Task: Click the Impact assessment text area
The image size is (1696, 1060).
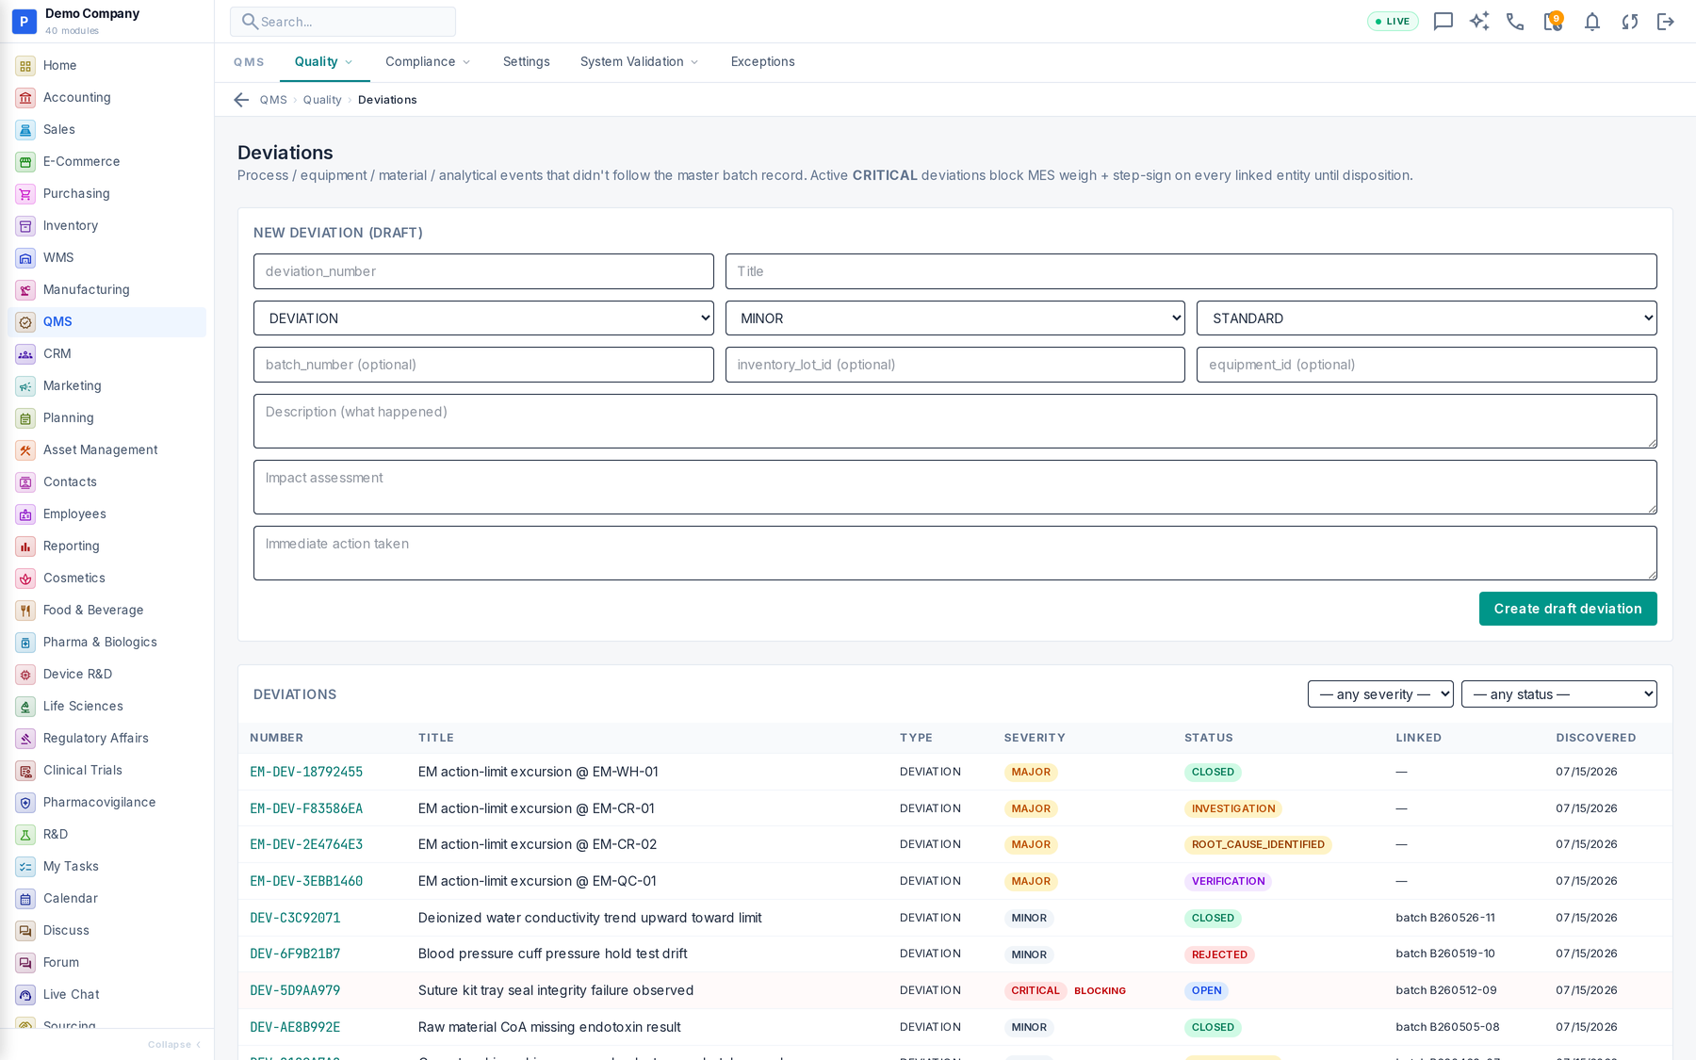Action: pos(955,487)
